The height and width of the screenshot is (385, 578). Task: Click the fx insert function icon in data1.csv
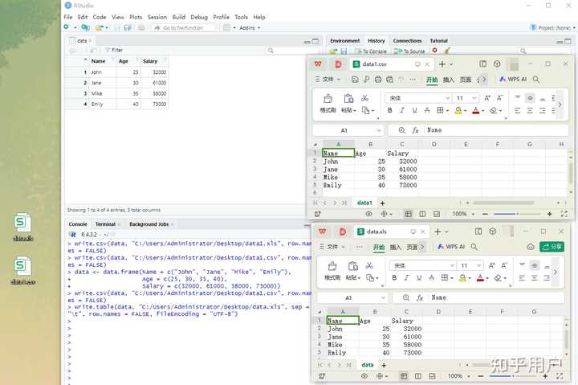[415, 130]
